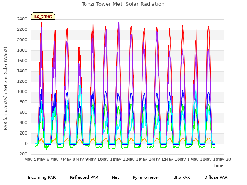Click the 'May 7' x-axis tick label
Viewport: 247px width, 185px height.
[x=56, y=159]
